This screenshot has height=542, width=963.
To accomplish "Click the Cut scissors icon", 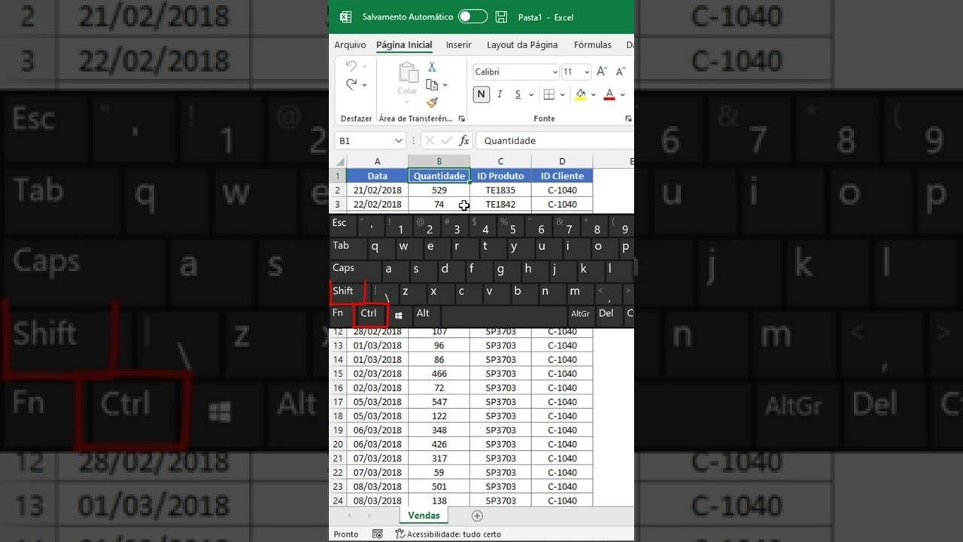I will click(x=432, y=67).
